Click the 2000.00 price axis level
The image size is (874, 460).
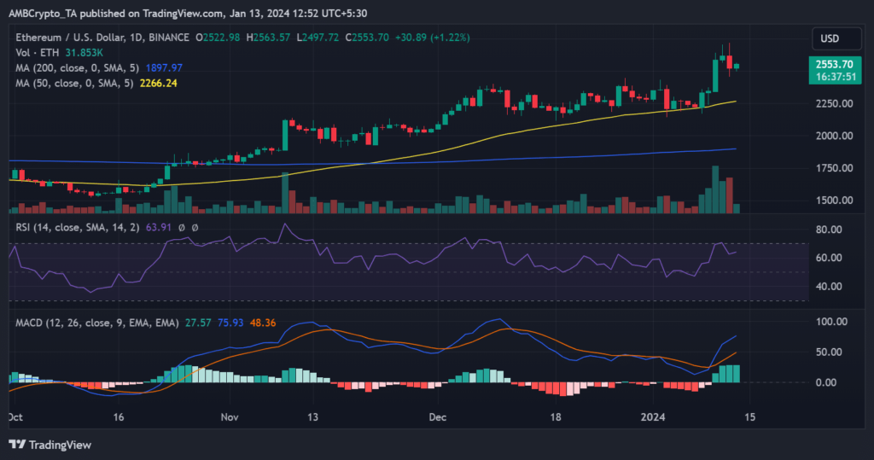pyautogui.click(x=837, y=136)
